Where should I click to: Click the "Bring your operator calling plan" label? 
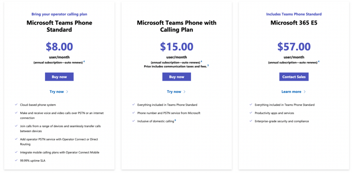pyautogui.click(x=59, y=14)
